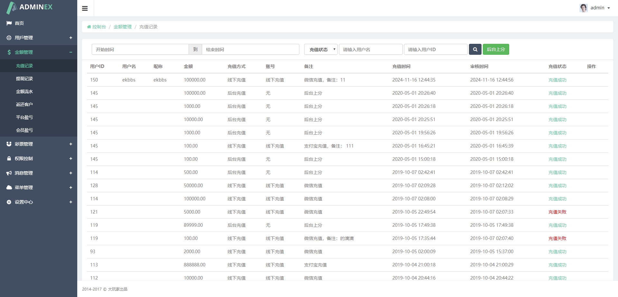Click the 结束时间 date field
Screen dimensions: 618x297
(250, 49)
